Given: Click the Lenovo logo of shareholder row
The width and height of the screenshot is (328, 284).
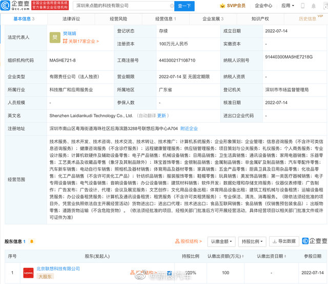Looking at the screenshot, I should (28, 273).
